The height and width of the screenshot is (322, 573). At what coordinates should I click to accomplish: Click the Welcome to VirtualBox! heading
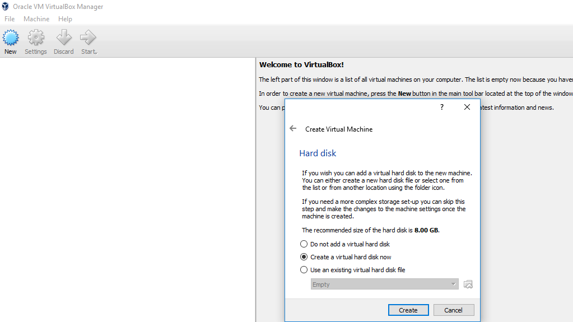301,65
